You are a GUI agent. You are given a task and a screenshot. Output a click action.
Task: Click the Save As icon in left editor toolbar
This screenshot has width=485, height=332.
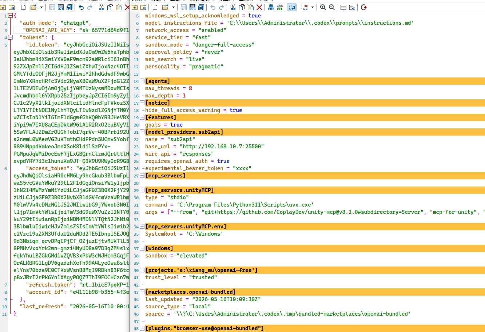60,7
